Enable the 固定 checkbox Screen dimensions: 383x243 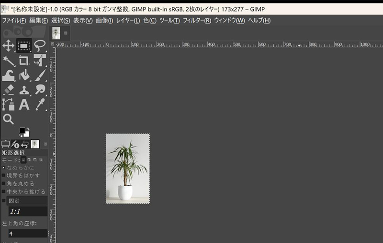(x=3, y=201)
